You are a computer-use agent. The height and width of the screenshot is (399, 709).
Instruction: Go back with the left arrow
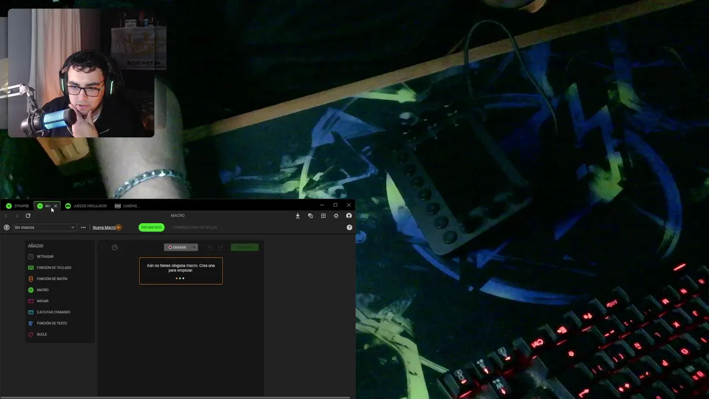tap(6, 216)
